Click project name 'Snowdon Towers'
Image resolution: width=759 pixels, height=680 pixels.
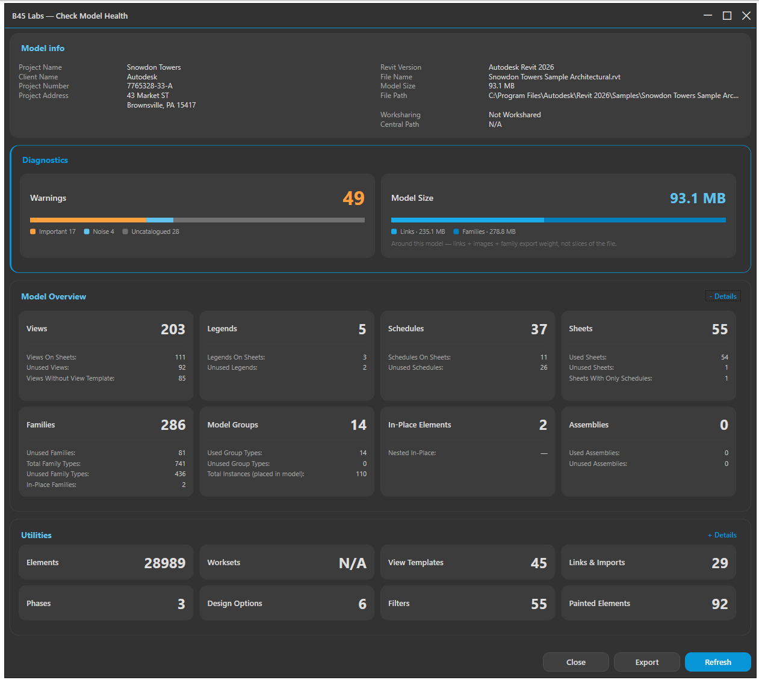click(x=153, y=67)
